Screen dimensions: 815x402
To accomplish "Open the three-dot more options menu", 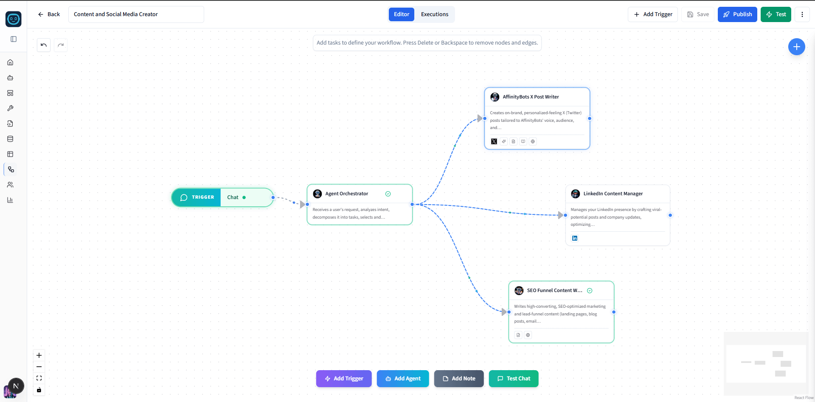I will coord(802,14).
